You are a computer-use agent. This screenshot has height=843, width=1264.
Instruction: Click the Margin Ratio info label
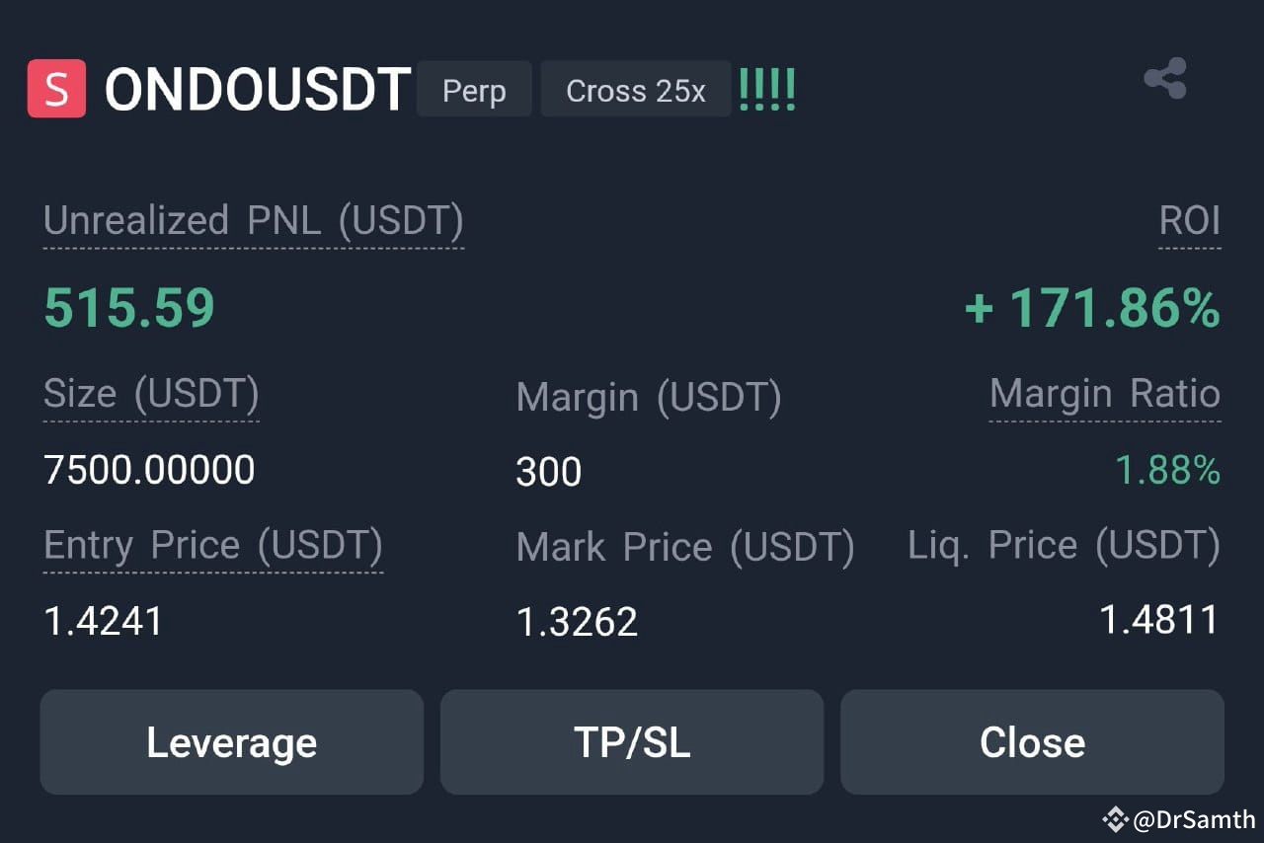1103,394
